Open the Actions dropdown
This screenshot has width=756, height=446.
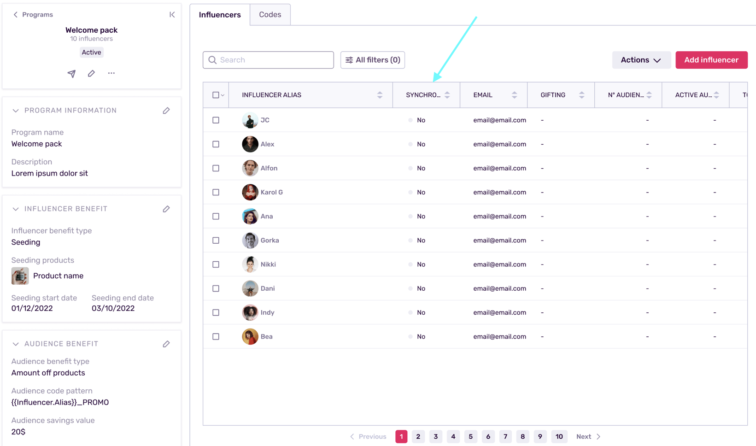coord(641,60)
